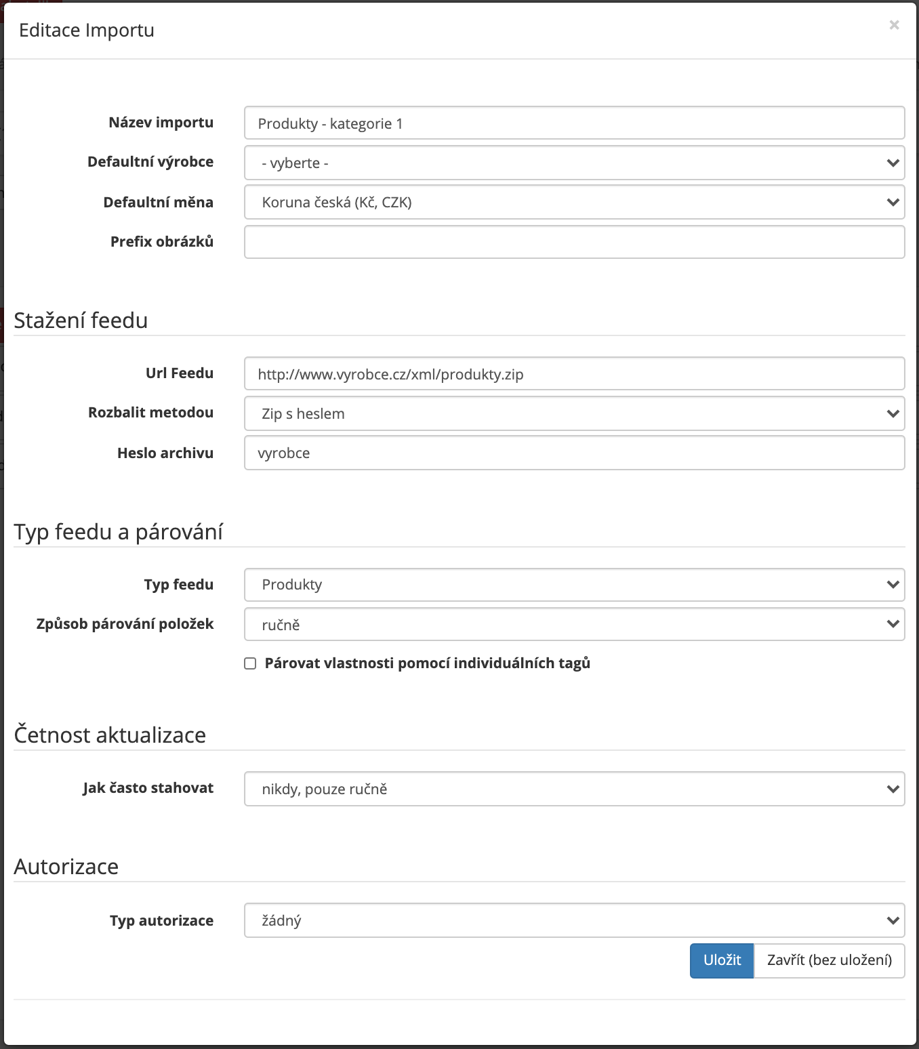Click the Název importu text field

click(x=574, y=123)
